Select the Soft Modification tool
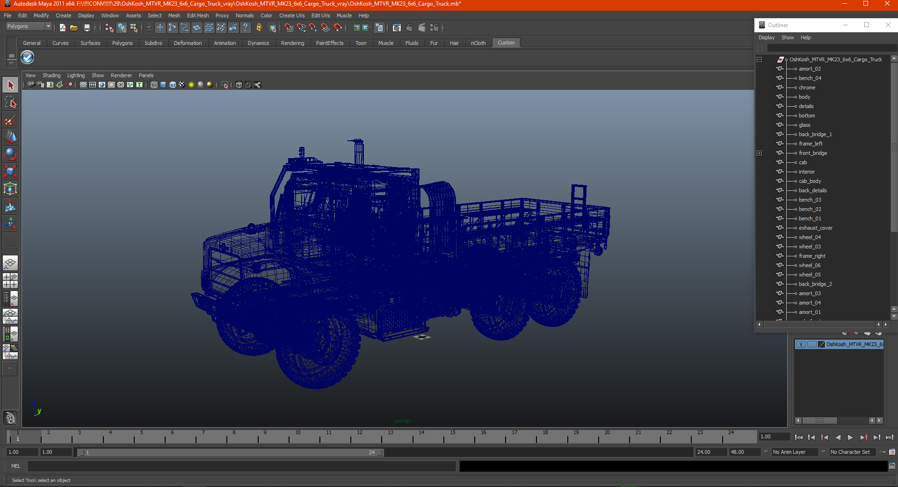 coord(10,206)
